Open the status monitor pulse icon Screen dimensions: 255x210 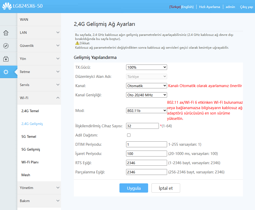[6, 46]
